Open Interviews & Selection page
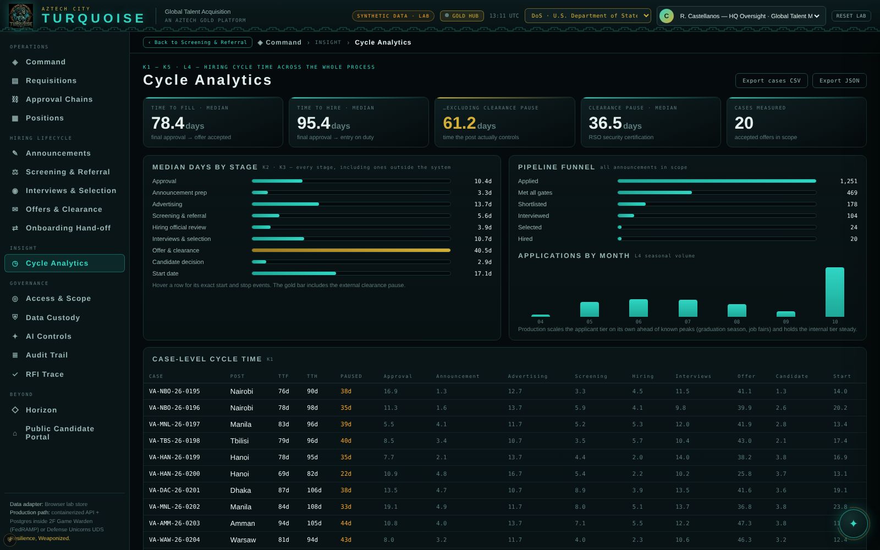The image size is (880, 550). click(64, 191)
